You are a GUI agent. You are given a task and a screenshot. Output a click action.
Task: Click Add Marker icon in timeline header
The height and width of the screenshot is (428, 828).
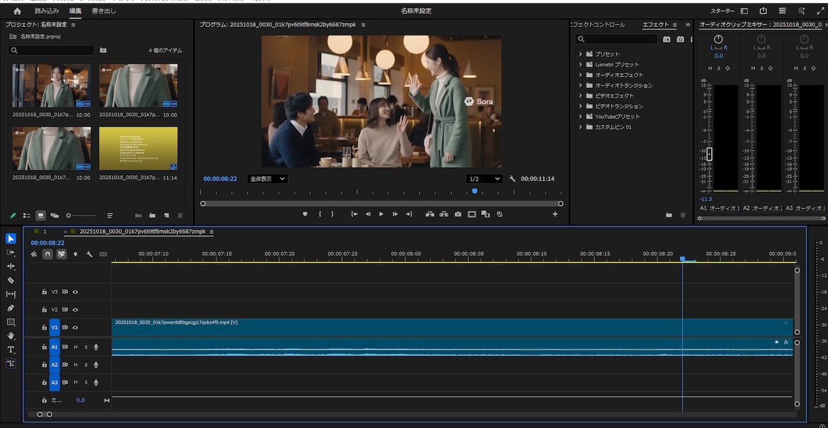pyautogui.click(x=75, y=254)
